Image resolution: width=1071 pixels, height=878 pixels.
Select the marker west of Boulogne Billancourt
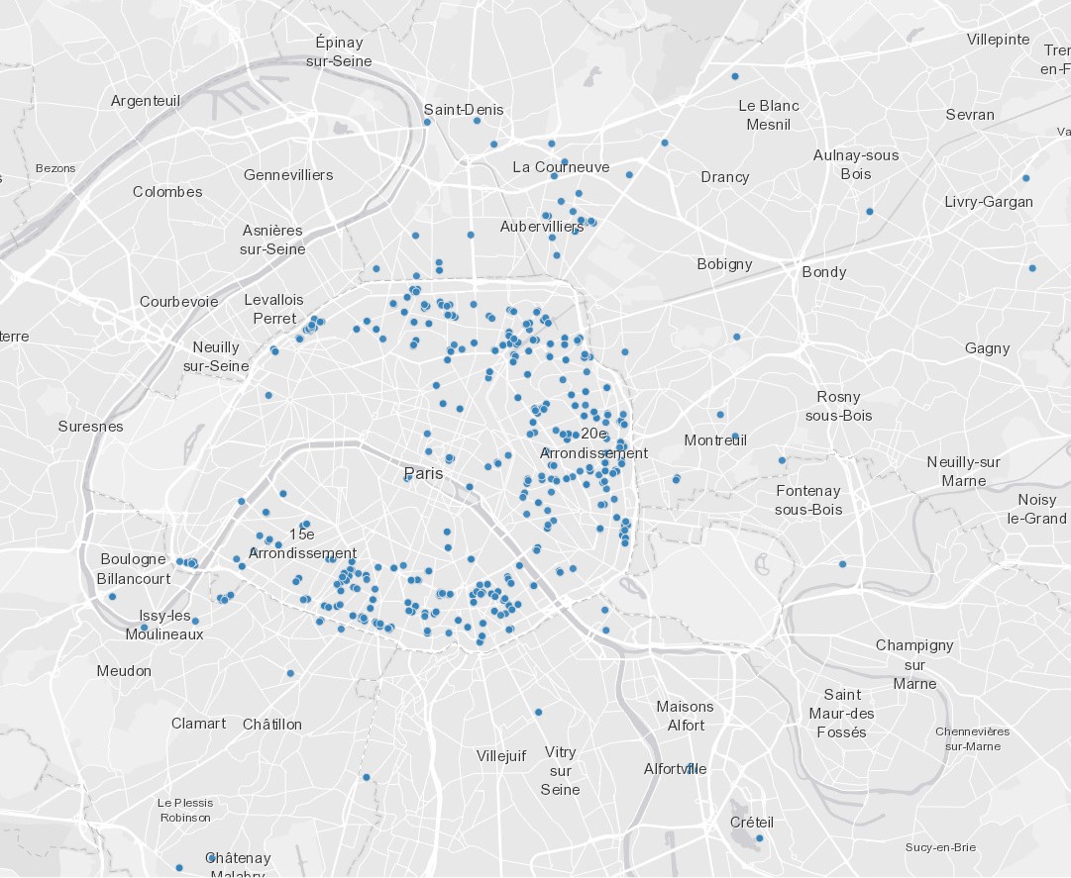pos(112,596)
